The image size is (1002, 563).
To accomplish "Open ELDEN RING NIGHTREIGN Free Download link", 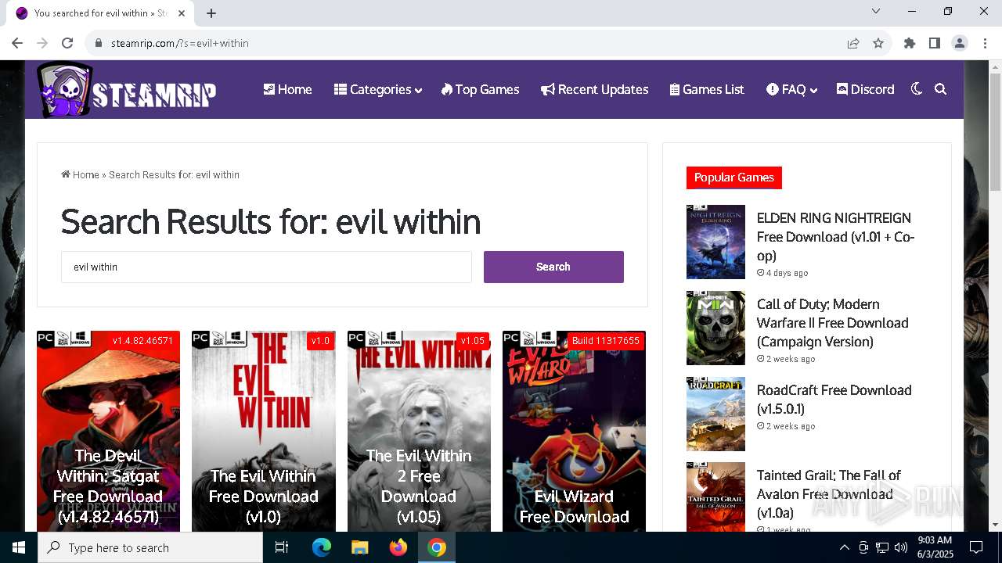I will (835, 236).
